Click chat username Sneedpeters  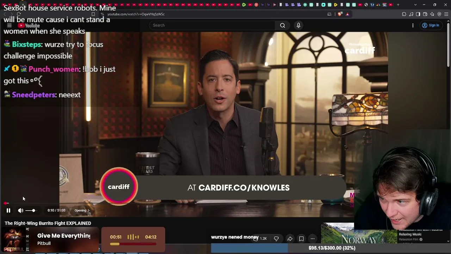[x=33, y=95]
